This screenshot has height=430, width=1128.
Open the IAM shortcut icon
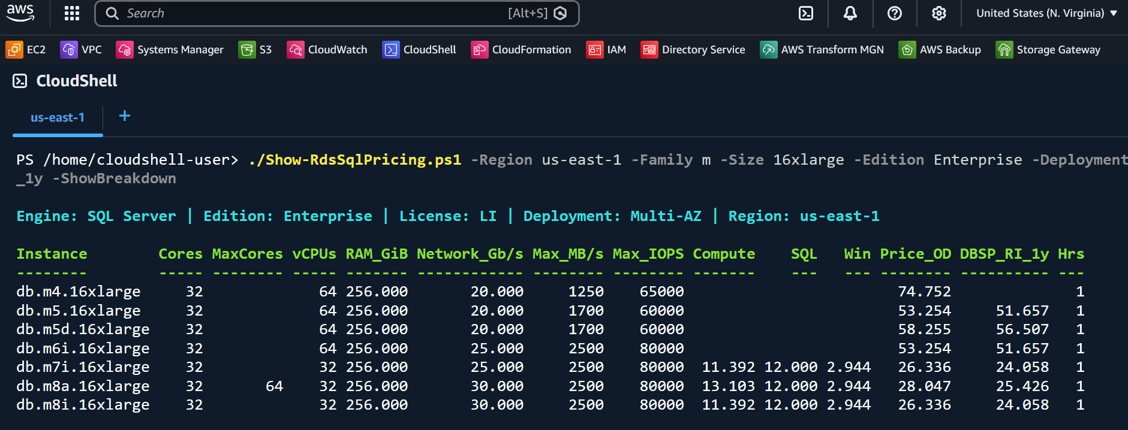(x=595, y=50)
